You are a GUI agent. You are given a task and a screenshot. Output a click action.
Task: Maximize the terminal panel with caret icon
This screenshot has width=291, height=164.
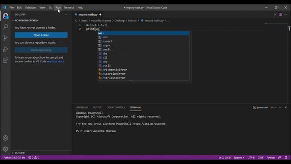pos(280,108)
